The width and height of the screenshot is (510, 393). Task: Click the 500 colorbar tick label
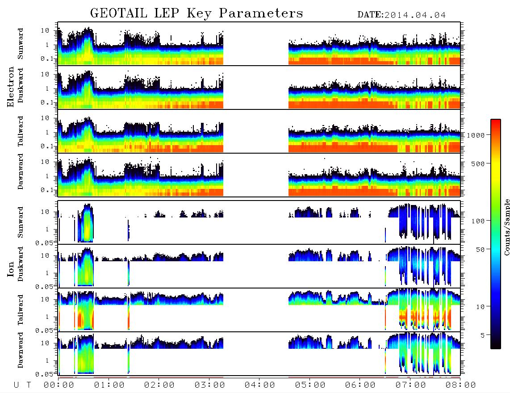click(x=478, y=163)
